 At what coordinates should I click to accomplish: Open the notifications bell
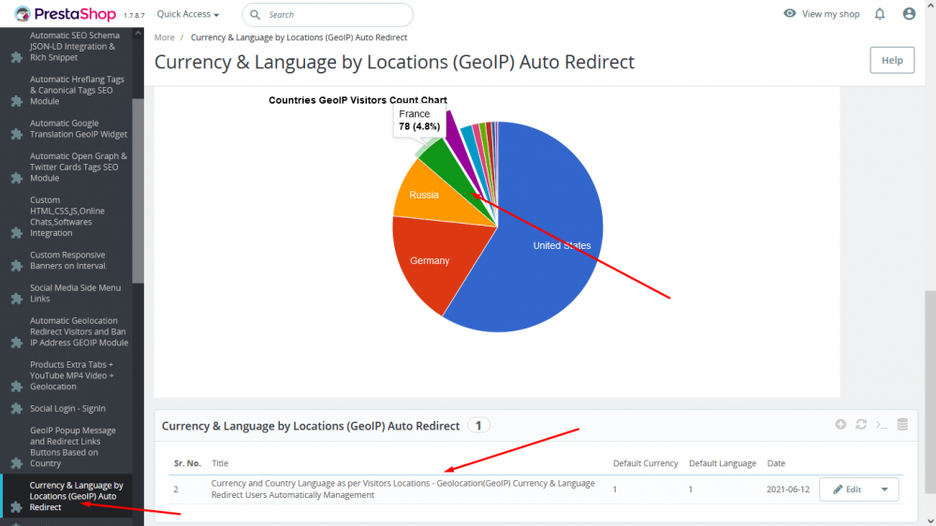880,14
